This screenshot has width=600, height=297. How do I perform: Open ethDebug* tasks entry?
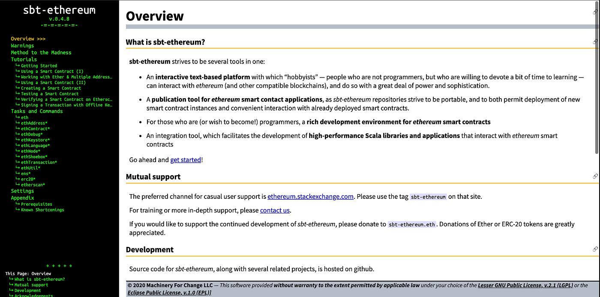point(32,134)
